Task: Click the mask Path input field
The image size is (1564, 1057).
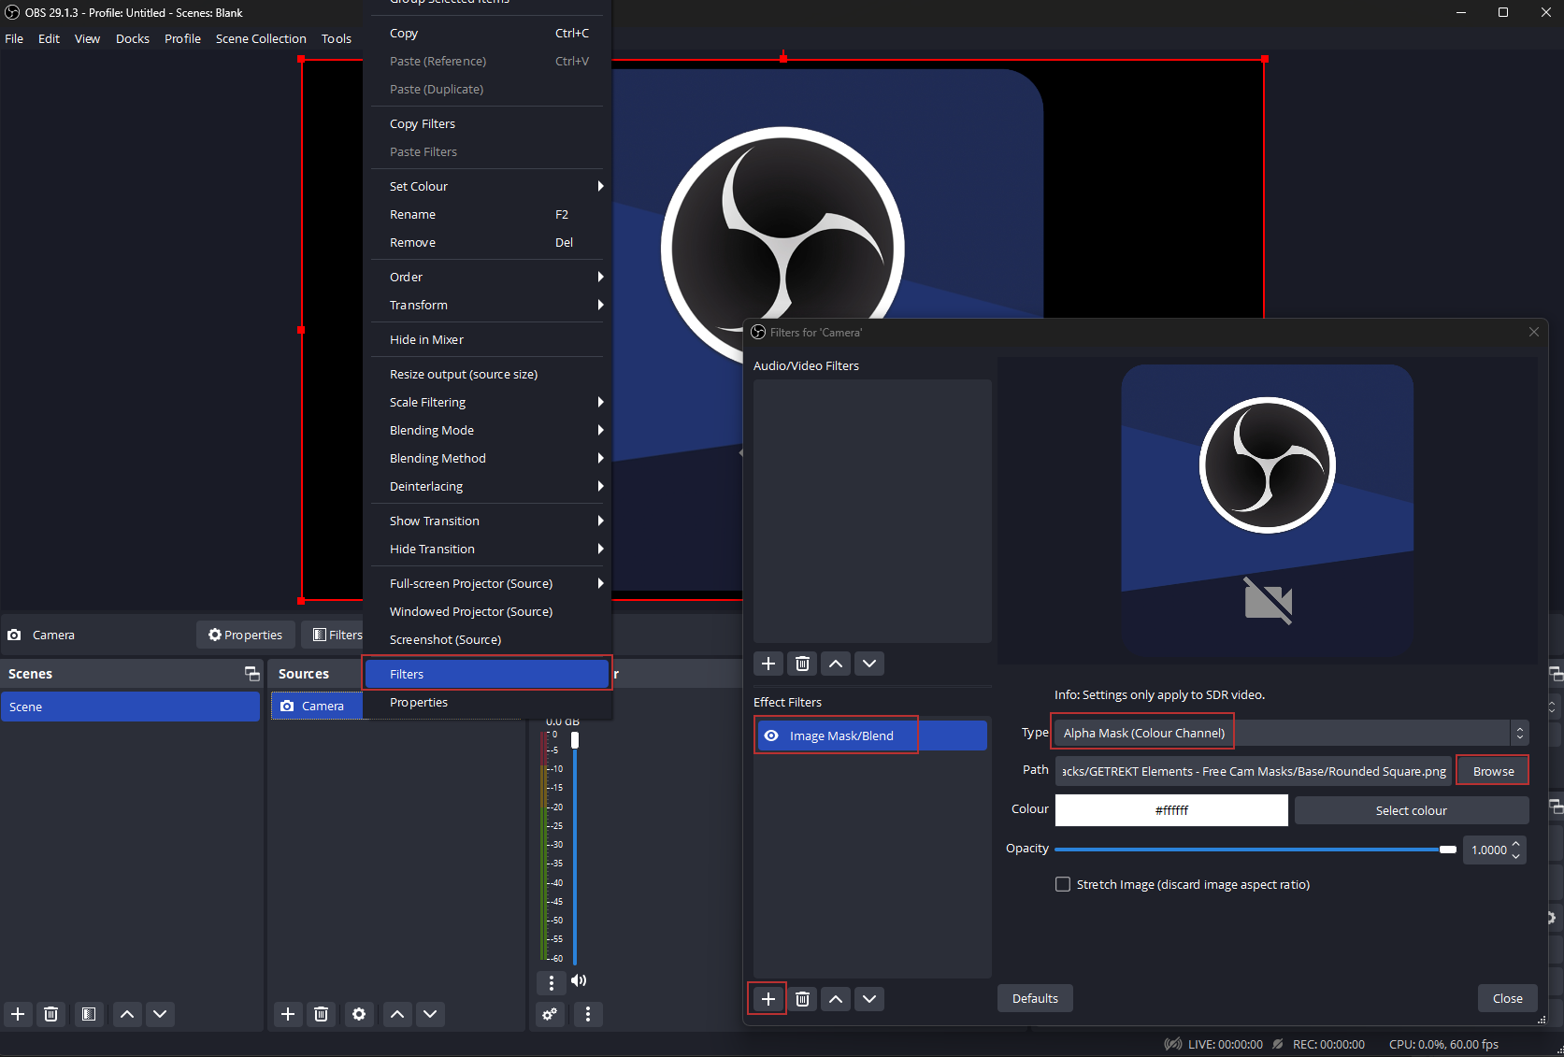Action: click(x=1253, y=771)
